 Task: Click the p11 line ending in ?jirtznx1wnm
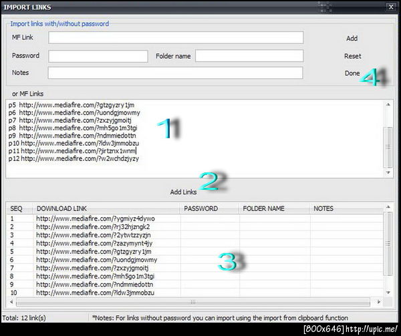(72, 151)
